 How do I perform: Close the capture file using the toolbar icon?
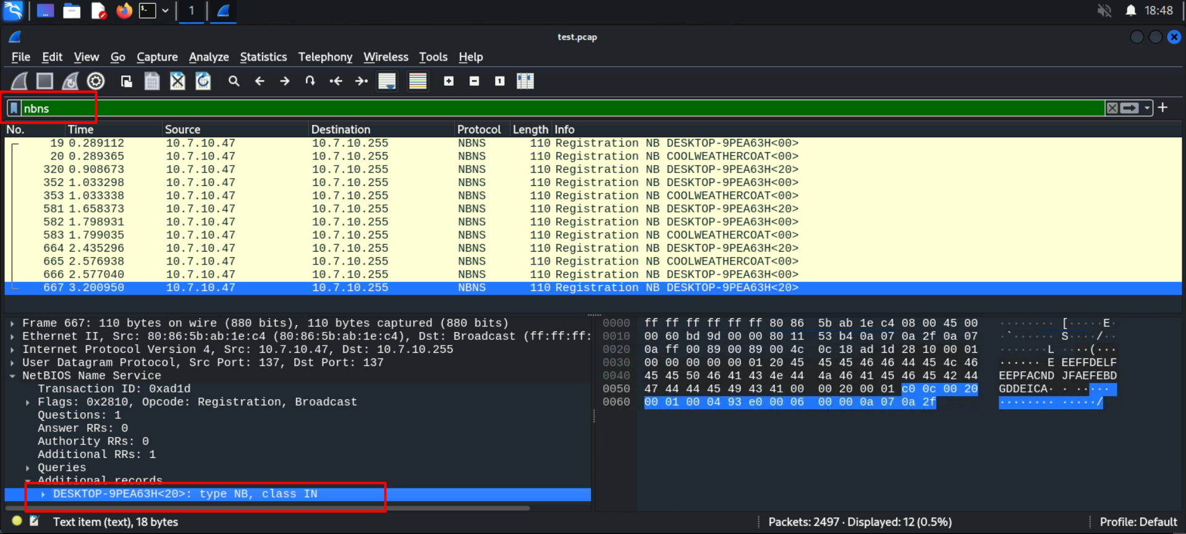pyautogui.click(x=177, y=81)
